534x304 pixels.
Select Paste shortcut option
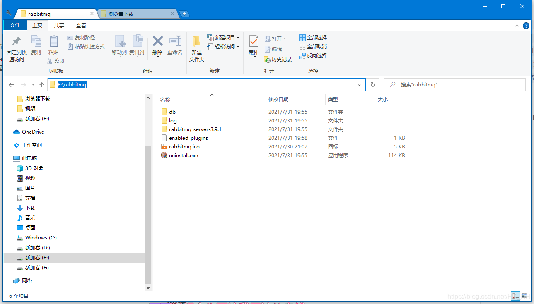(86, 47)
